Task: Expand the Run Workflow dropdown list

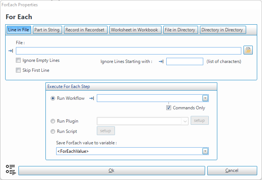Action: click(205, 98)
